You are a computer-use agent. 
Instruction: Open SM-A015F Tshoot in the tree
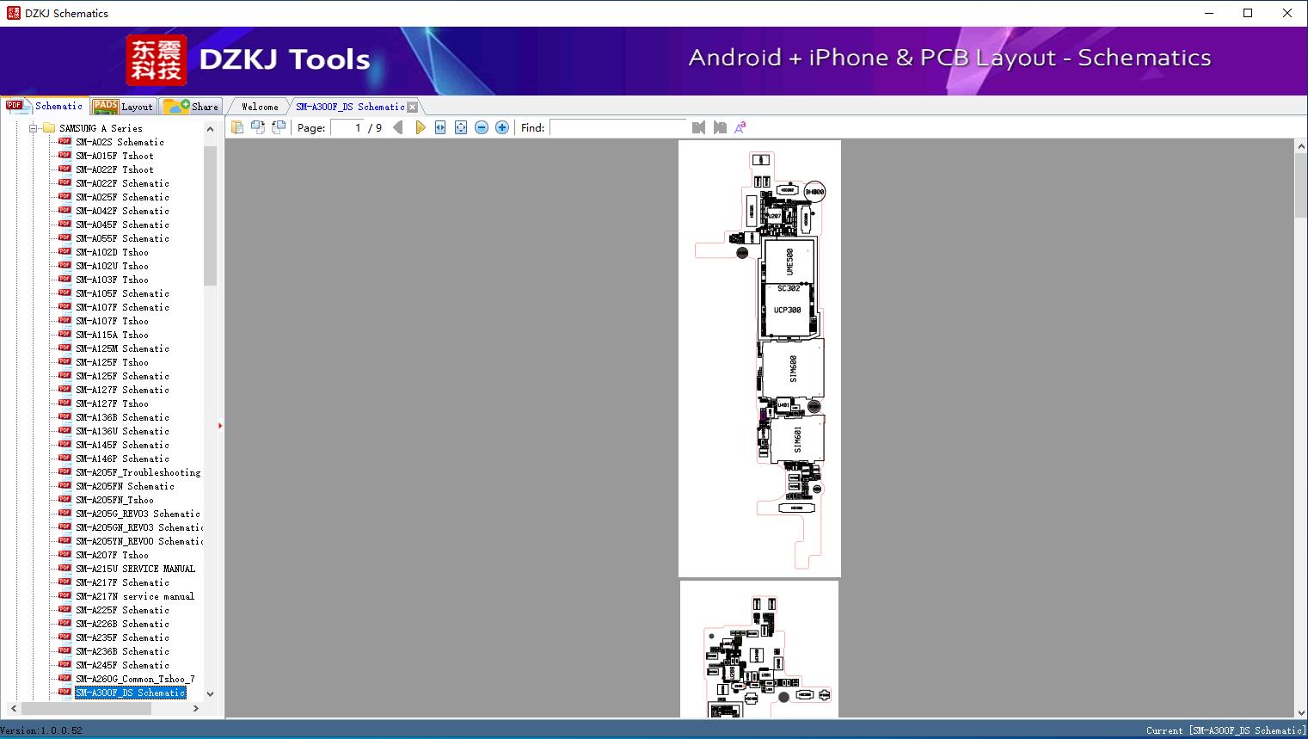click(x=114, y=156)
